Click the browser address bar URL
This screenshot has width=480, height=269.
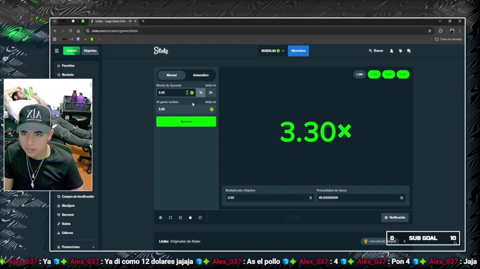114,31
